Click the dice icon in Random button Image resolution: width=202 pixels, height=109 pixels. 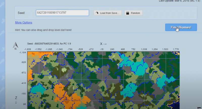pos(128,13)
